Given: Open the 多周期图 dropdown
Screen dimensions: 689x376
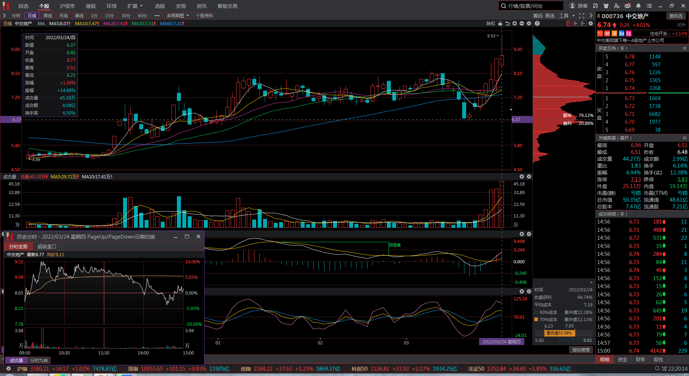Looking at the screenshot, I should click(x=178, y=16).
